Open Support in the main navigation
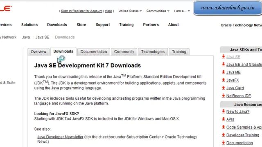The height and width of the screenshot is (147, 262). [x=103, y=24]
